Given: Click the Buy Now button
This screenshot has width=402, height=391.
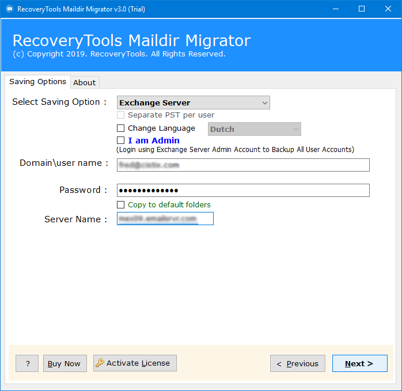Looking at the screenshot, I should [65, 363].
